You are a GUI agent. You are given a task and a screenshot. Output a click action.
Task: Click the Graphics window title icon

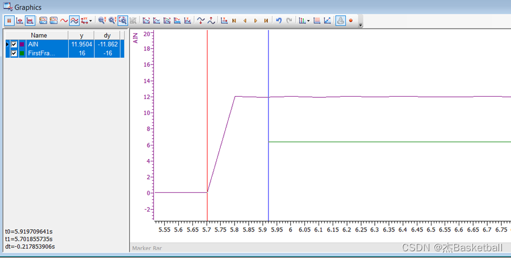(7, 6)
